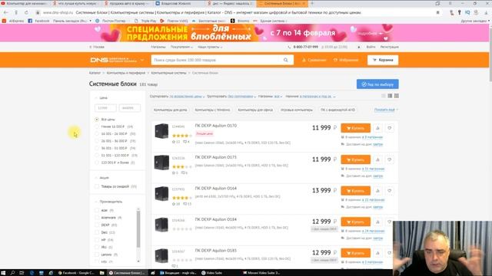Switch to grid tile view icon
This screenshot has height=276, width=492.
(x=397, y=96)
